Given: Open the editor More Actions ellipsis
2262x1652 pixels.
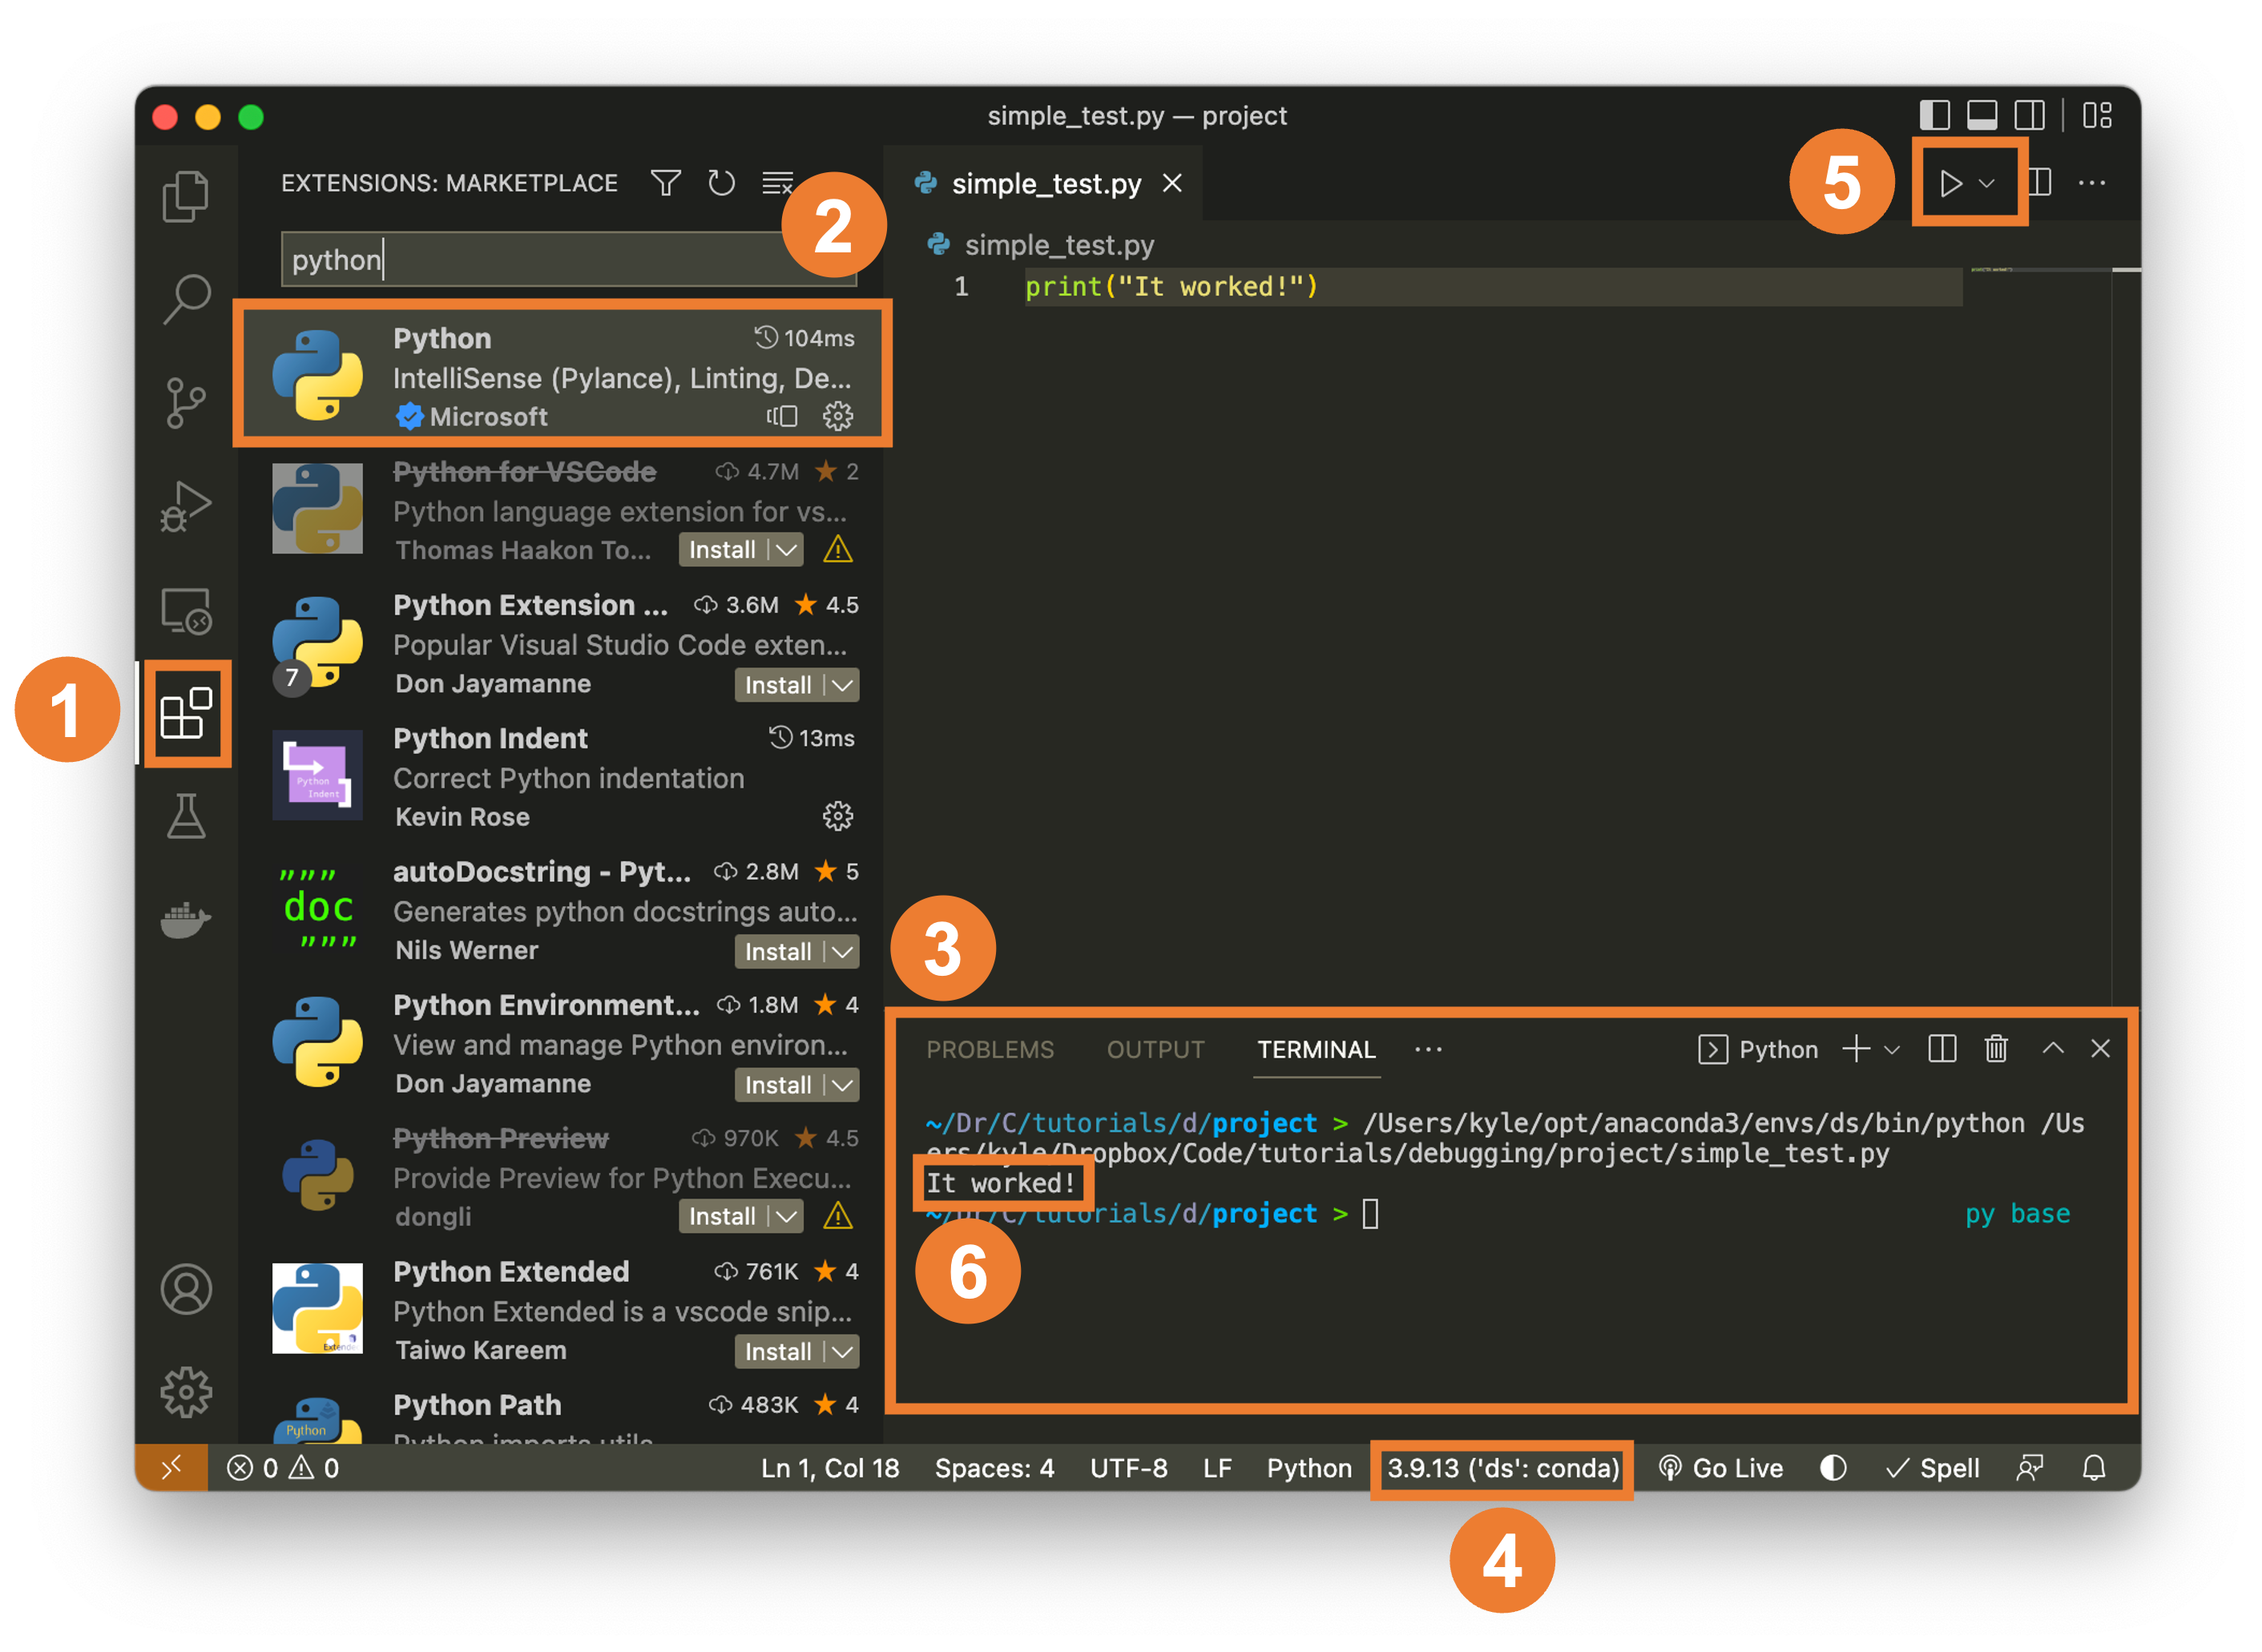Looking at the screenshot, I should pos(2092,183).
